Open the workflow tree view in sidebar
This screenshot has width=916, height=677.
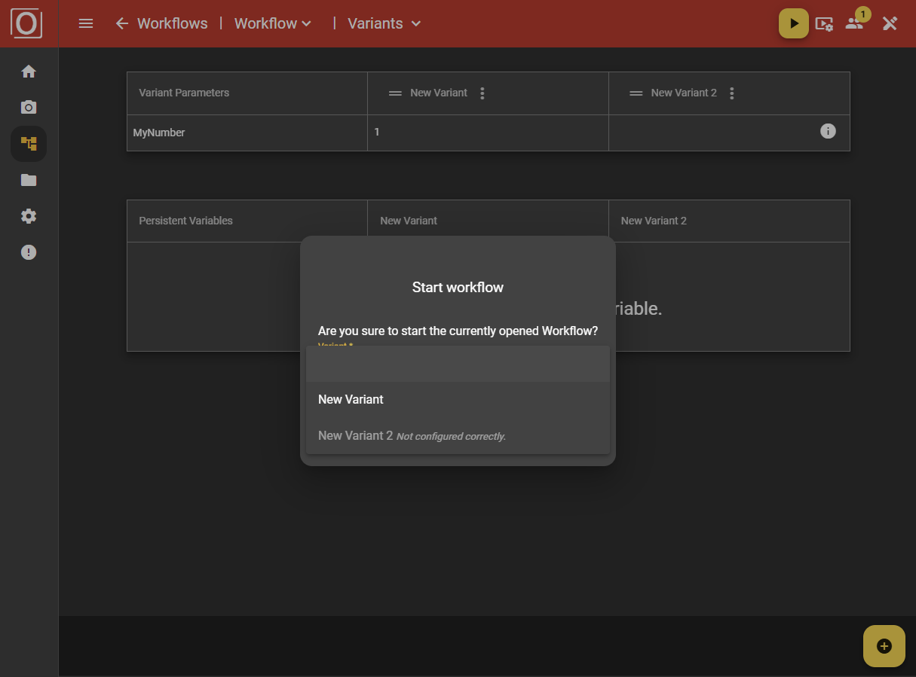pos(28,143)
